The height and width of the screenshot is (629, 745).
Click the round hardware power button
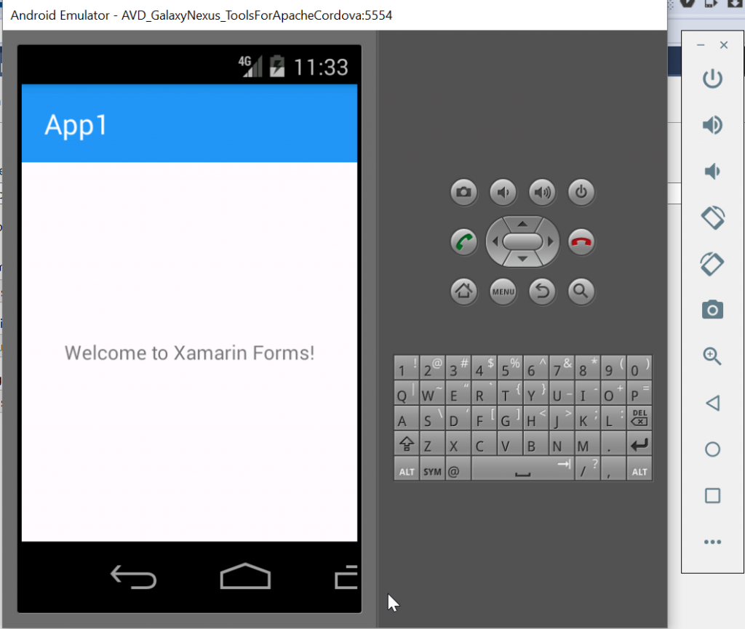581,192
